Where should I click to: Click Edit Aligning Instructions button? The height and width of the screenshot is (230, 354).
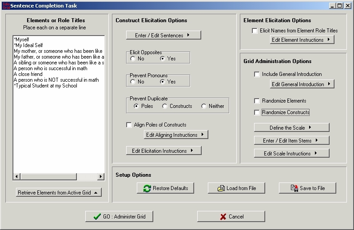point(176,135)
